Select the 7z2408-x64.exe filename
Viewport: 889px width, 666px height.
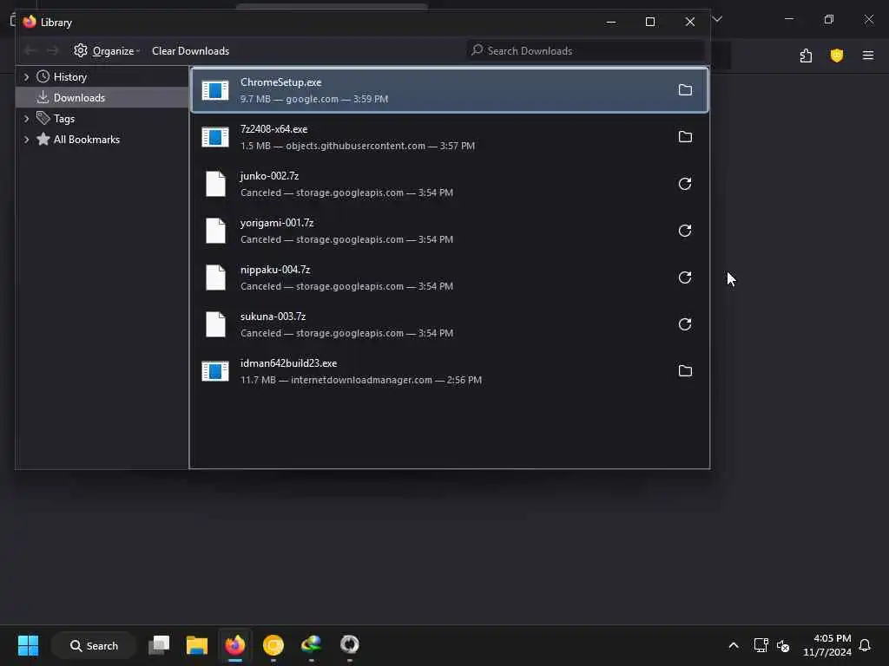pos(273,129)
